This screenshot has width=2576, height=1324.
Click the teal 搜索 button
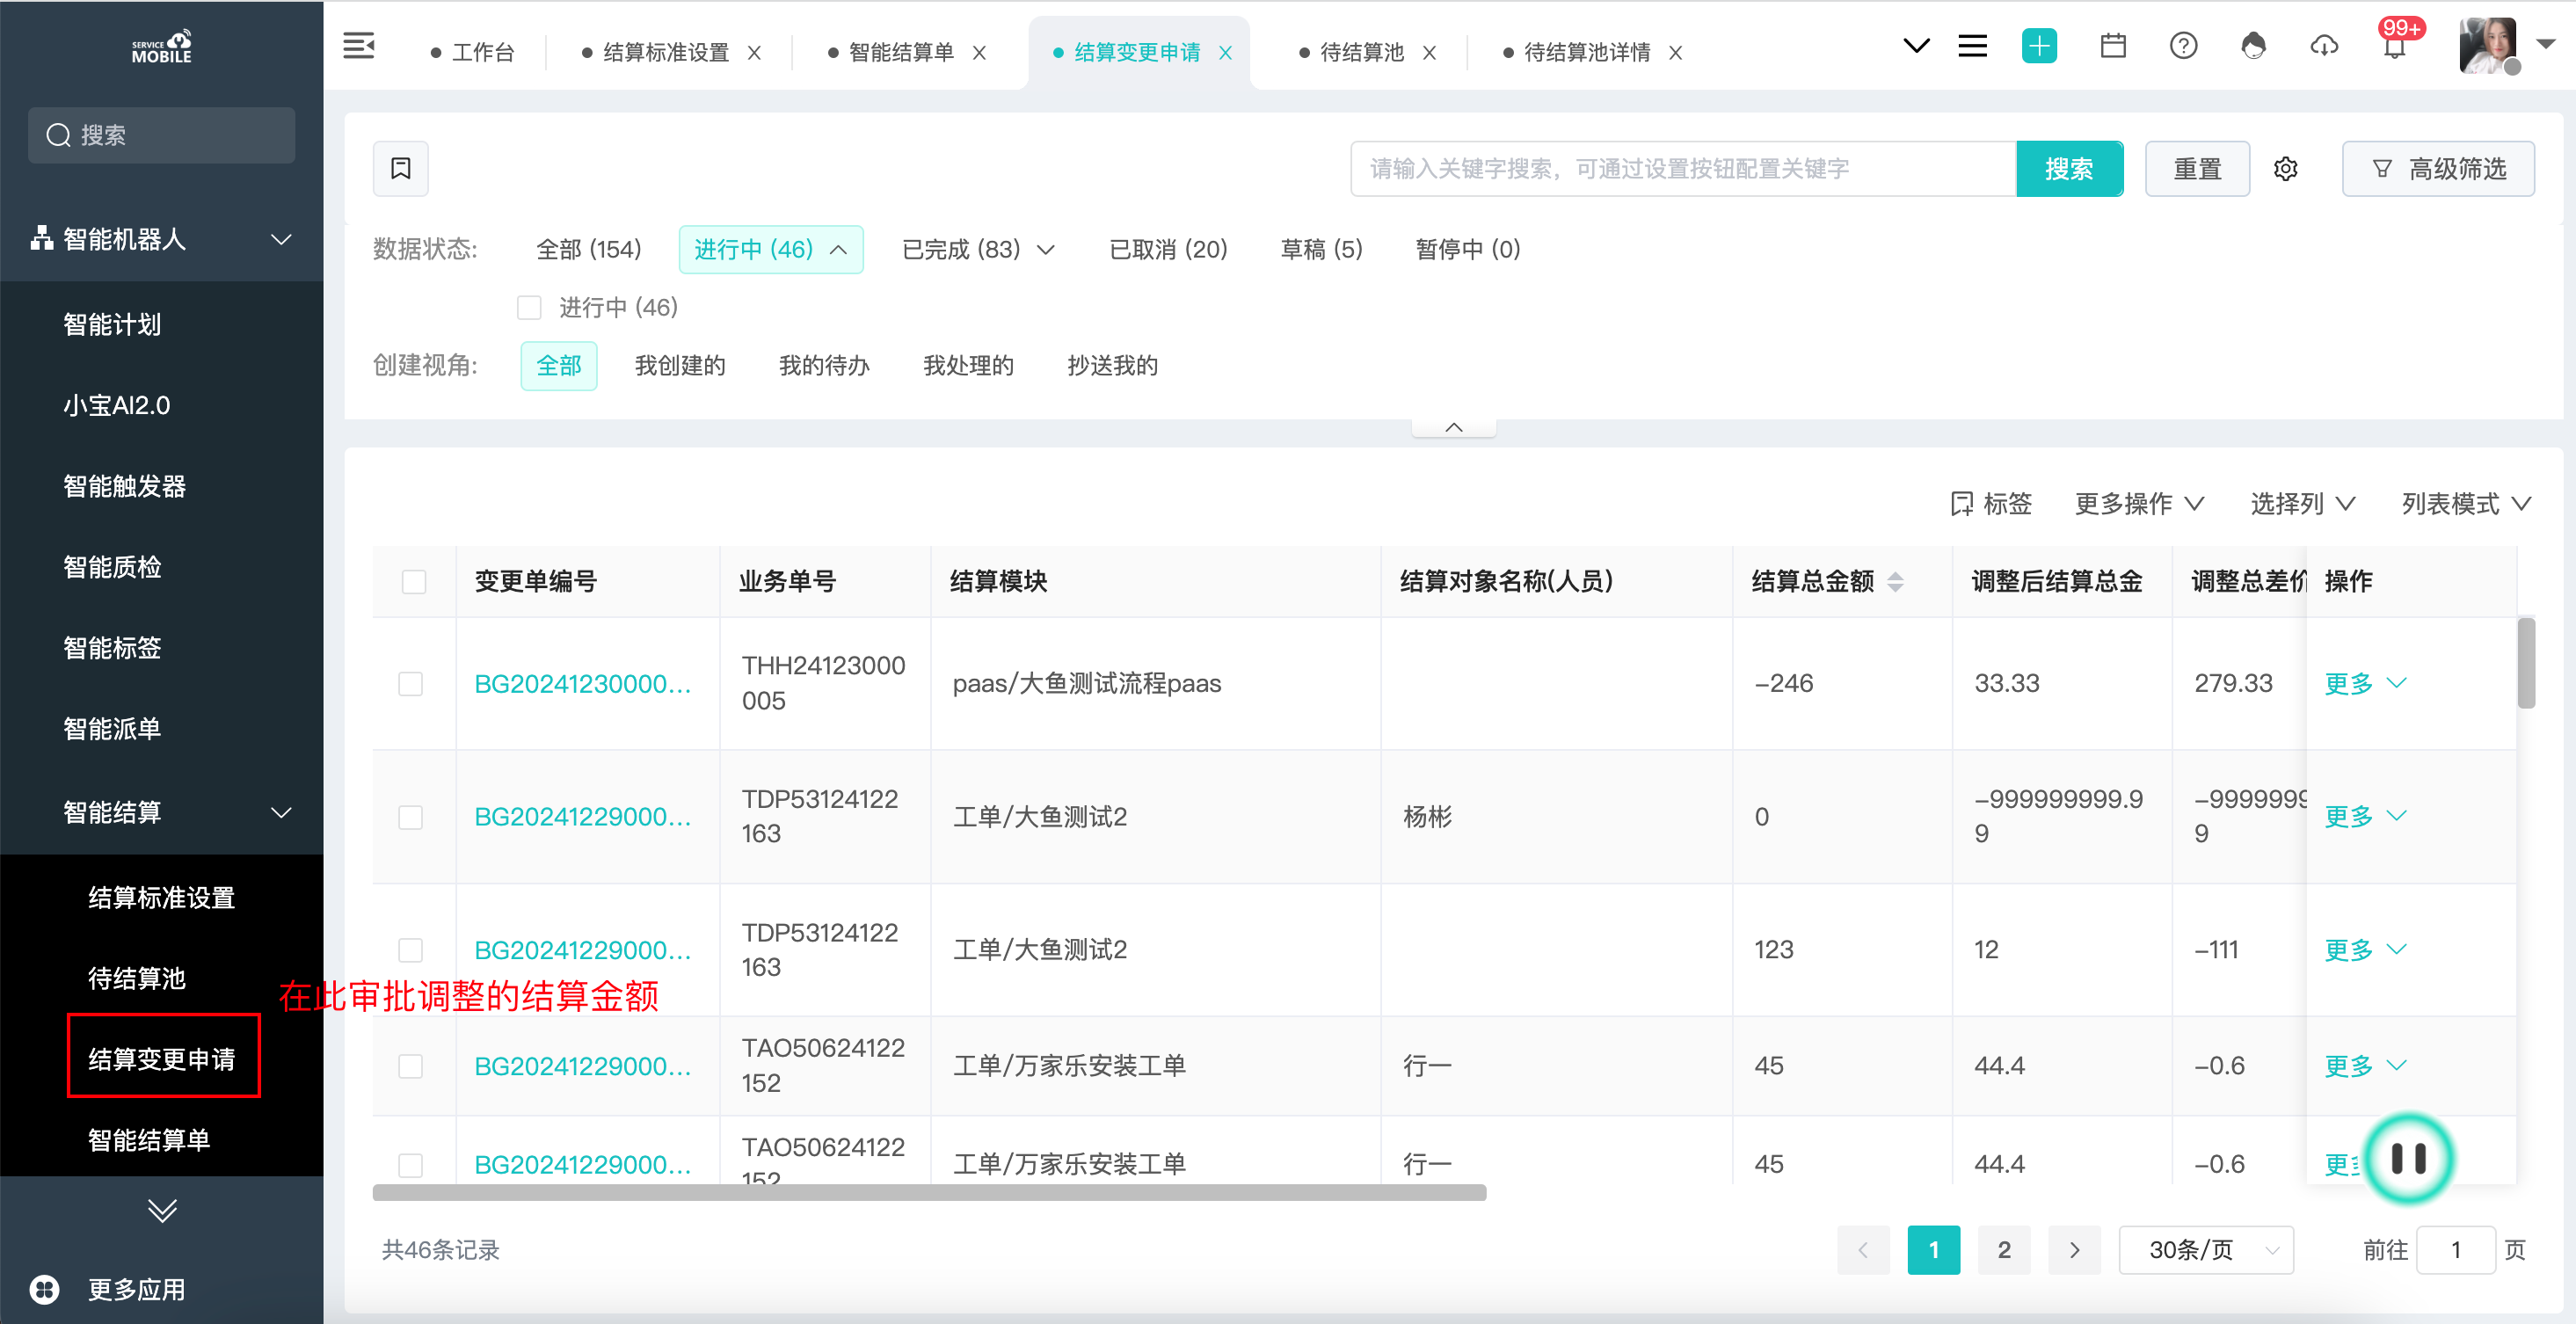coord(2069,168)
